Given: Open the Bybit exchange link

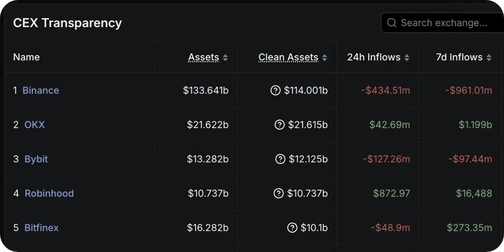Looking at the screenshot, I should tap(36, 159).
